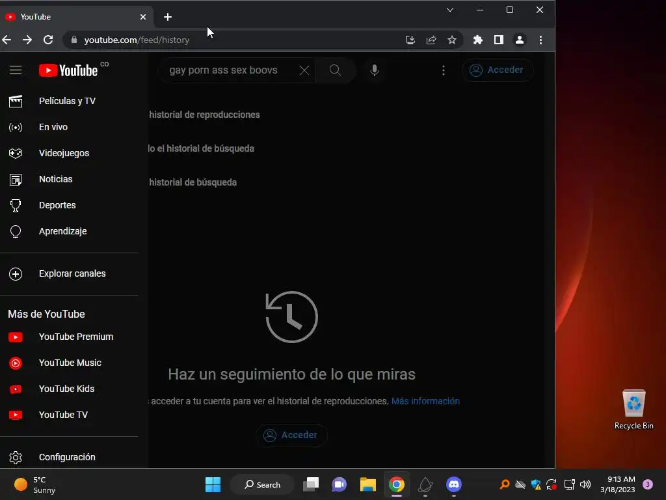The width and height of the screenshot is (666, 500).
Task: Share this page icon
Action: (x=431, y=40)
